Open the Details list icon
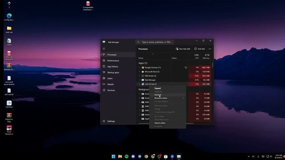 pos(104,84)
